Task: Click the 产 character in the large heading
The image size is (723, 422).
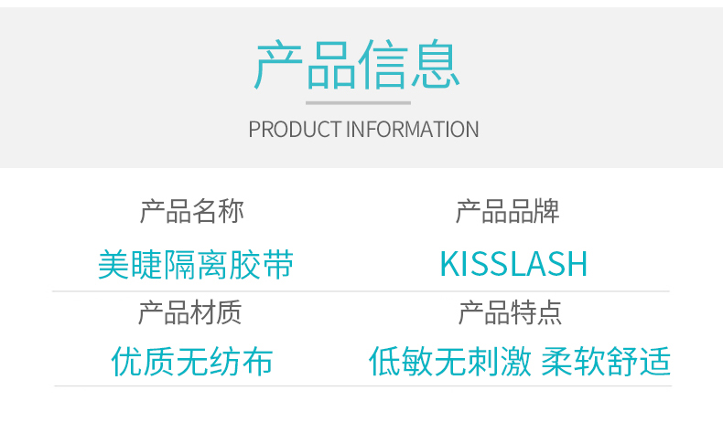Action: (279, 65)
